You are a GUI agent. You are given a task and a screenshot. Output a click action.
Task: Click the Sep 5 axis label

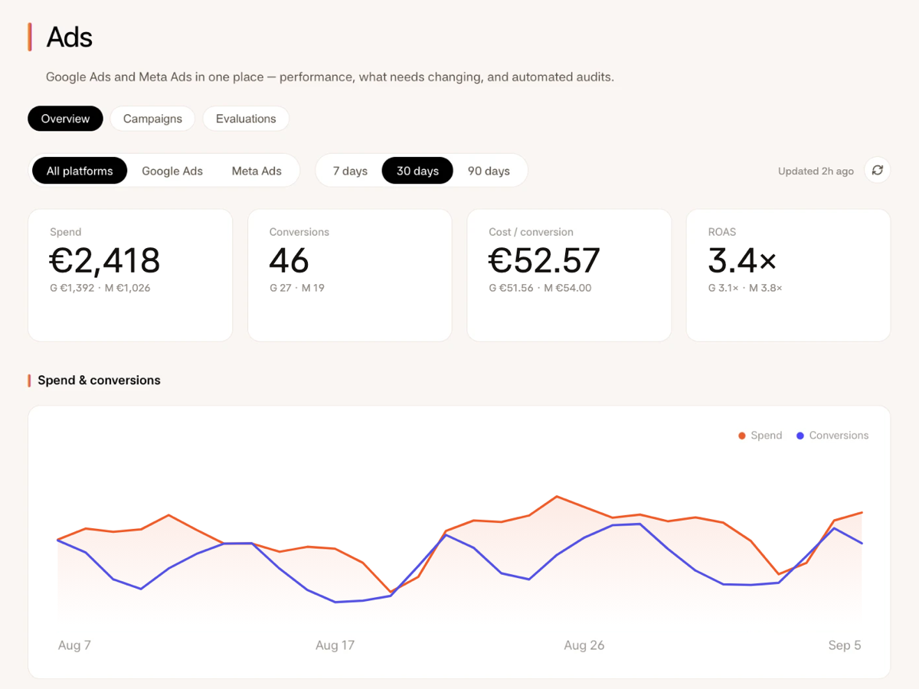click(845, 645)
